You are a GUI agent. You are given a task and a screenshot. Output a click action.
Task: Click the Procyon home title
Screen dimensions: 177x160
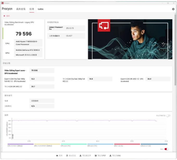coord(7,9)
